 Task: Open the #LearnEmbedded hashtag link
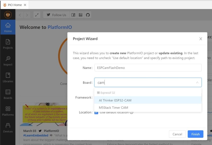point(36,135)
